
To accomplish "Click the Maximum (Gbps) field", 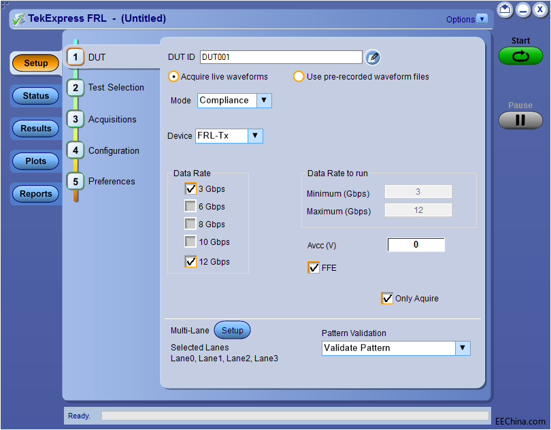I will pyautogui.click(x=418, y=210).
